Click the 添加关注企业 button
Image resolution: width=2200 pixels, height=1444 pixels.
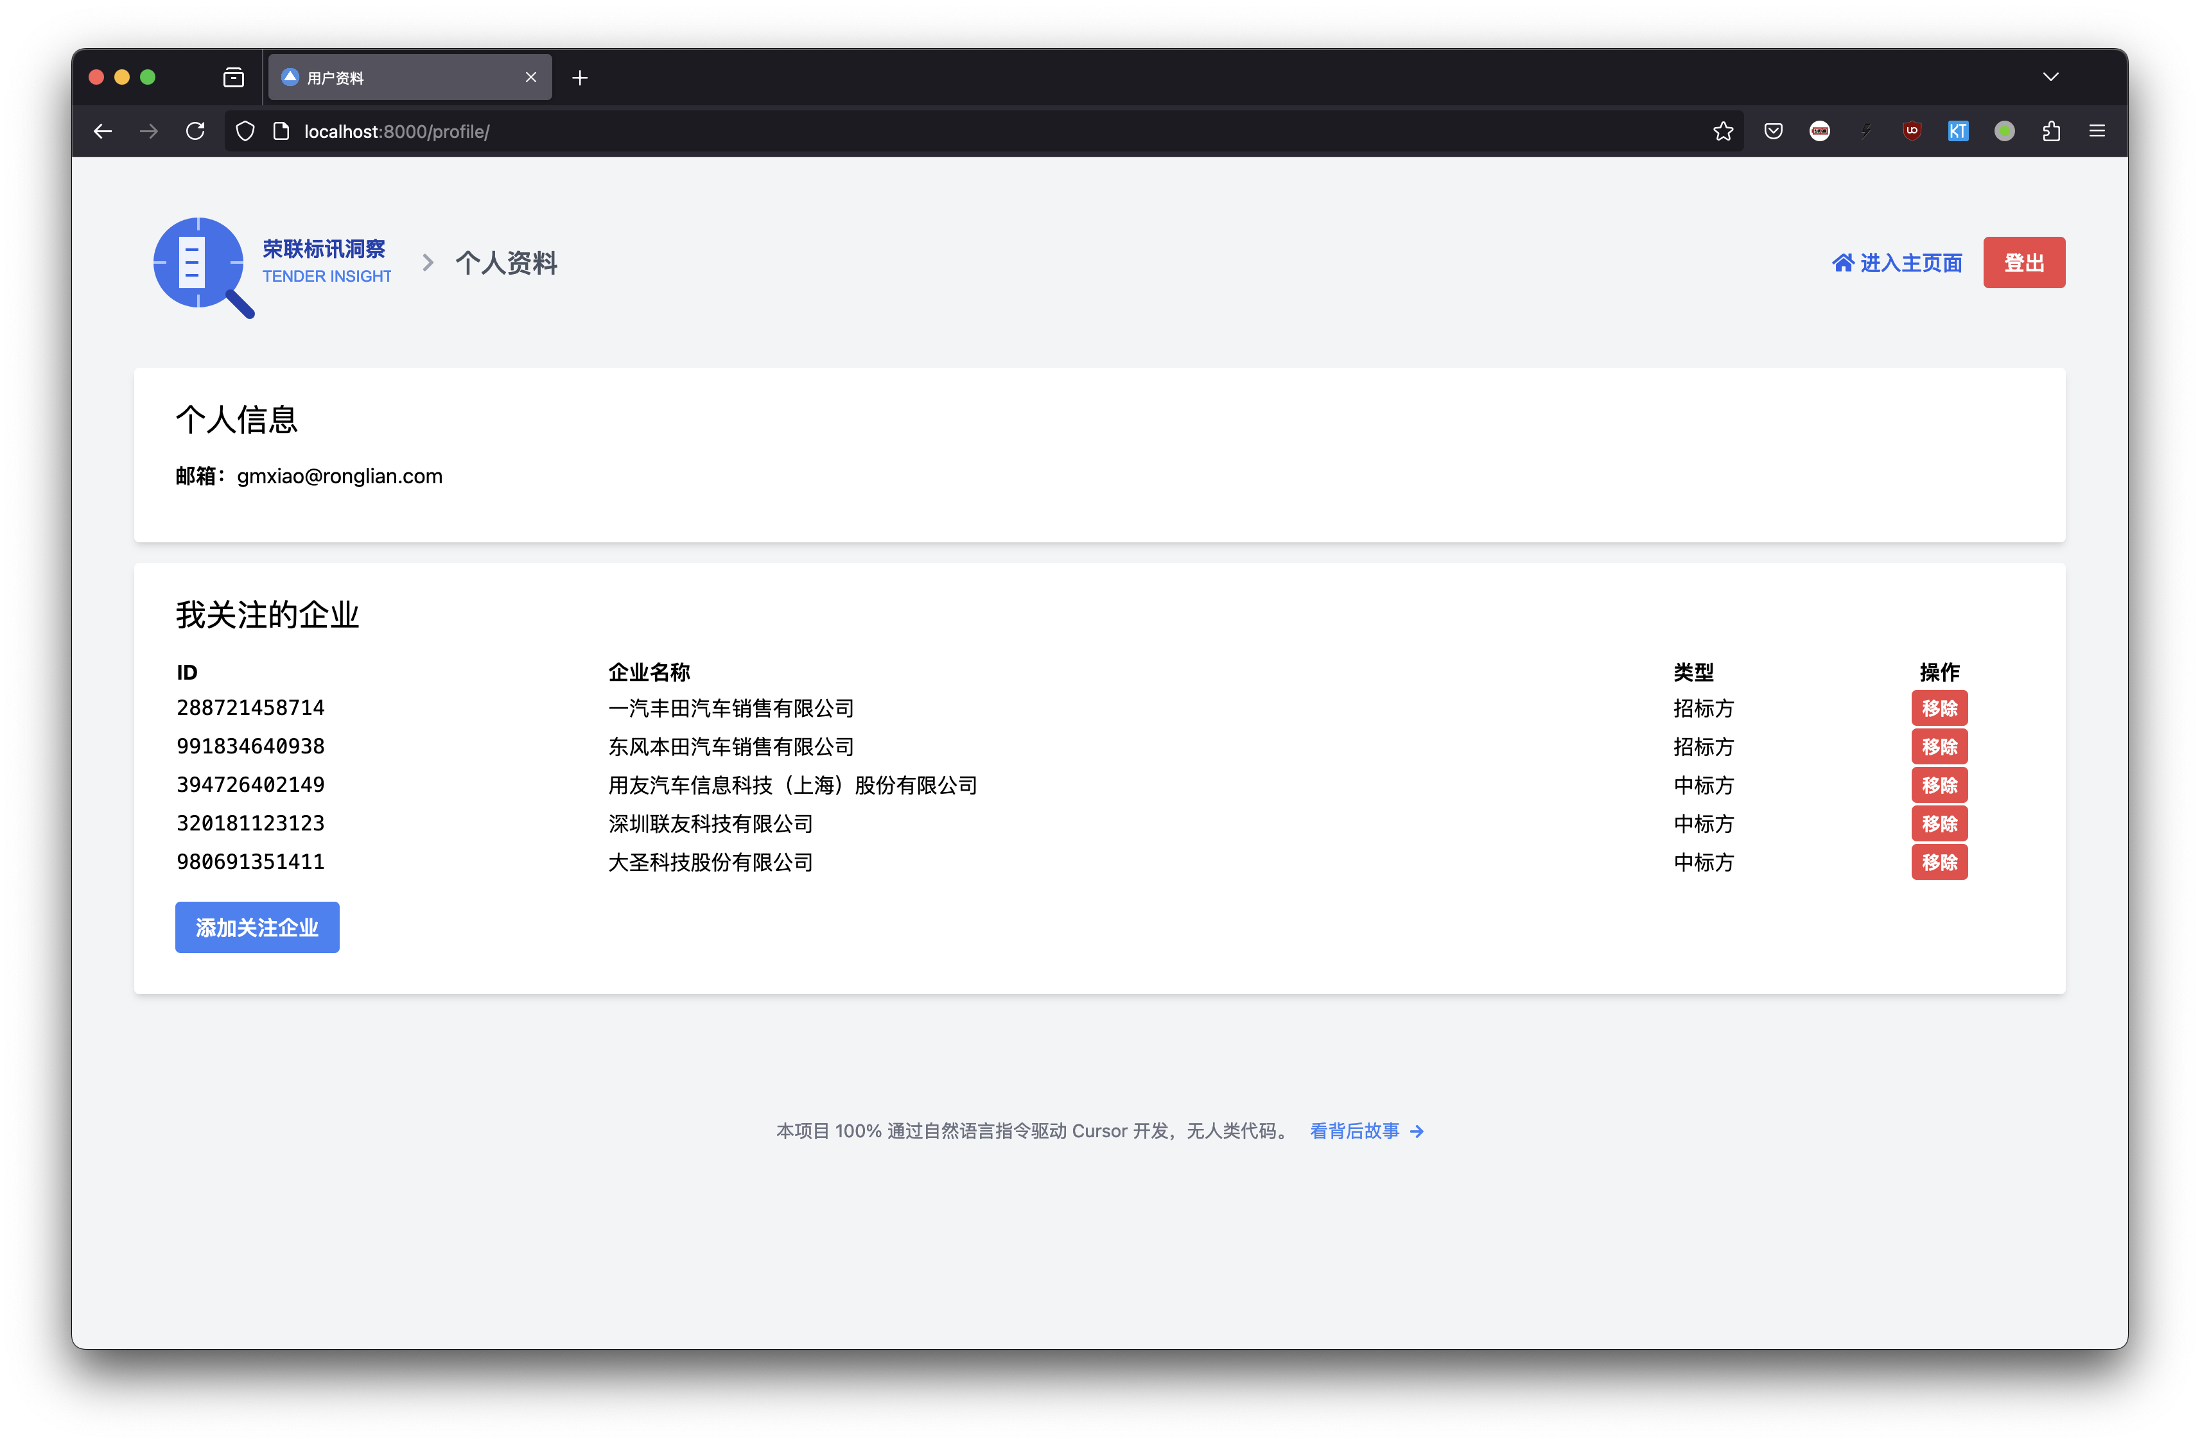(x=257, y=927)
